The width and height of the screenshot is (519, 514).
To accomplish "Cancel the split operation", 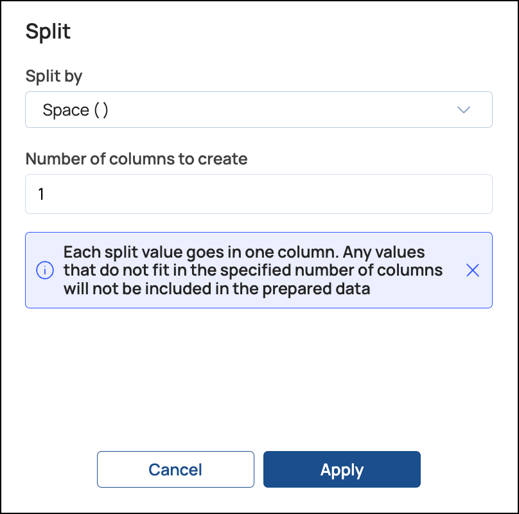I will [175, 469].
